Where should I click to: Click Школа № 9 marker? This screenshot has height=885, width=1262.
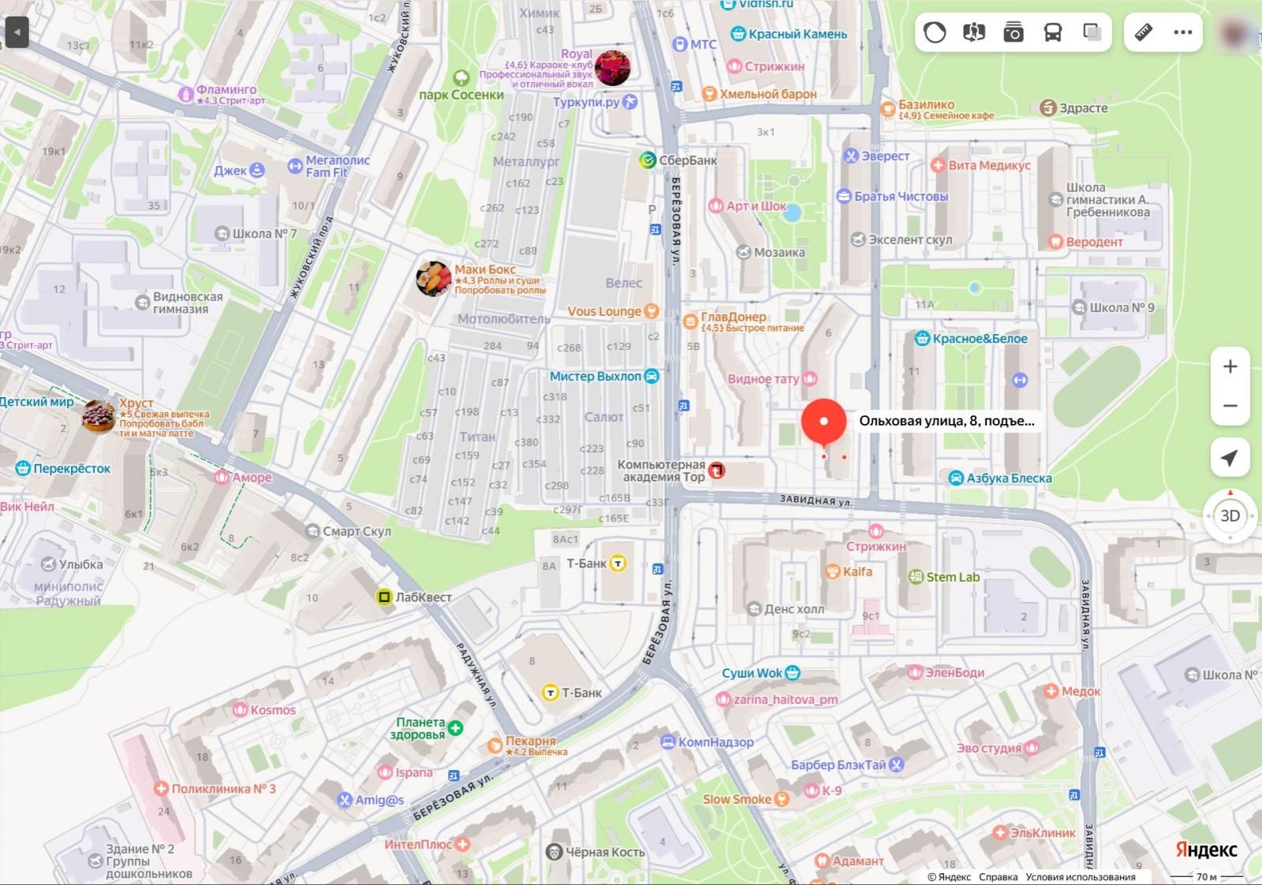pyautogui.click(x=1080, y=307)
